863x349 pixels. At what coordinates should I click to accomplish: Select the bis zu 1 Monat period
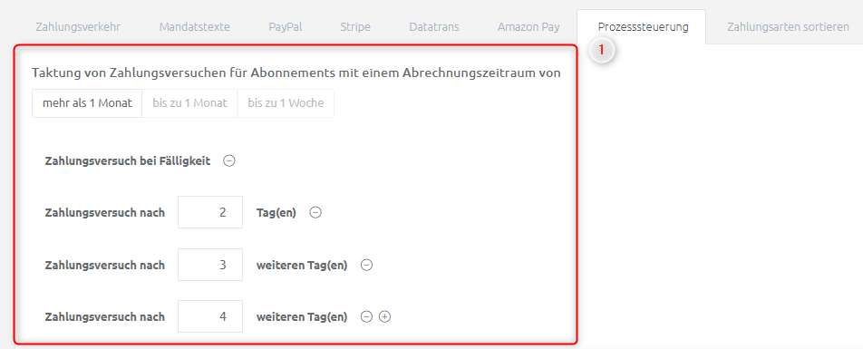[x=189, y=103]
